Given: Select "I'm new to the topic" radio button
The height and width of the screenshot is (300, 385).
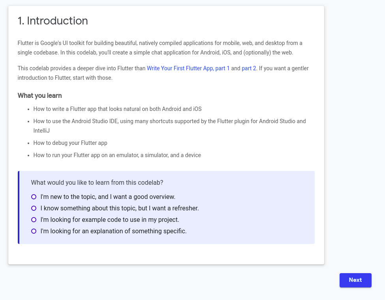Looking at the screenshot, I should tap(34, 197).
